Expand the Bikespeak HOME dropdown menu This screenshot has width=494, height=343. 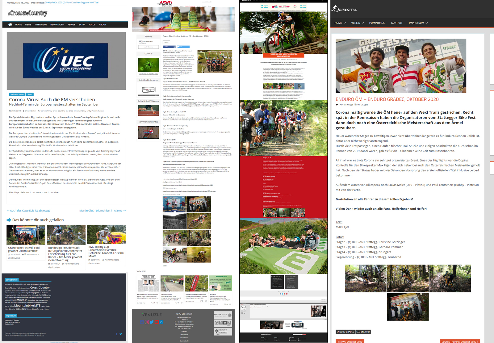(x=340, y=23)
